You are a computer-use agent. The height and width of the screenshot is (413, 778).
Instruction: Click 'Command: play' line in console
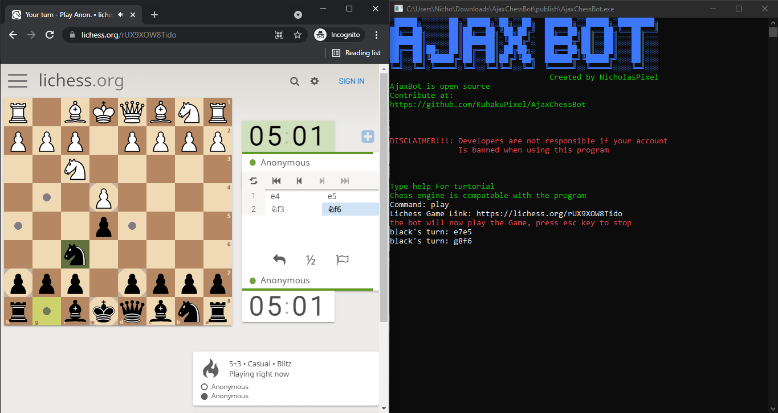click(419, 205)
